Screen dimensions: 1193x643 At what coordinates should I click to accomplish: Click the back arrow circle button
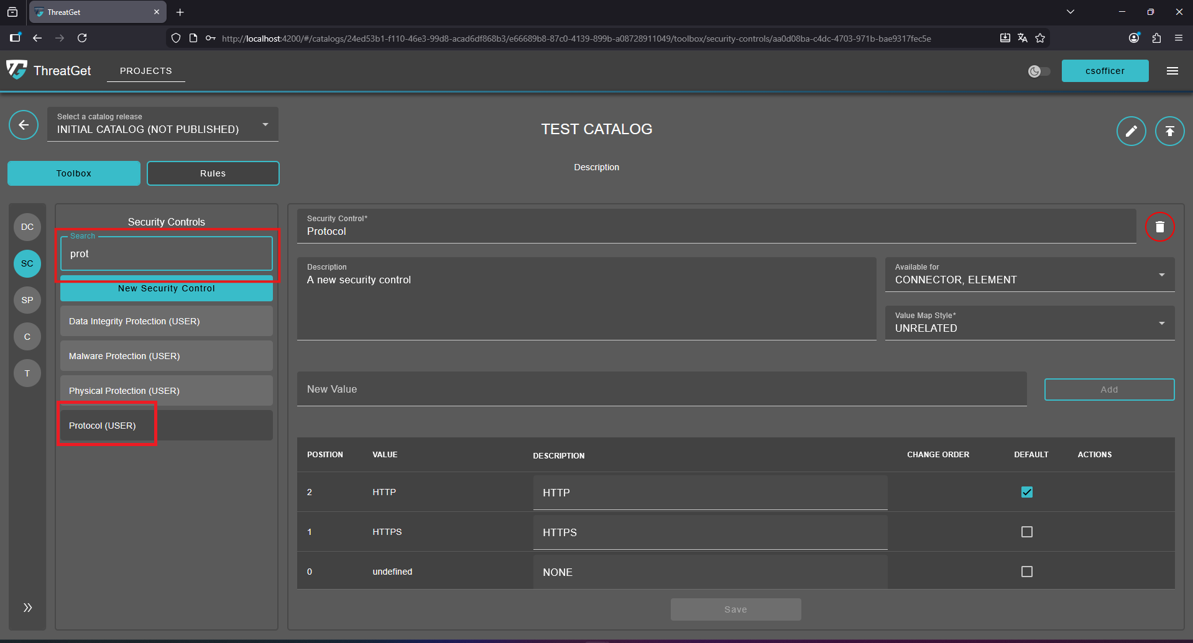pyautogui.click(x=24, y=125)
